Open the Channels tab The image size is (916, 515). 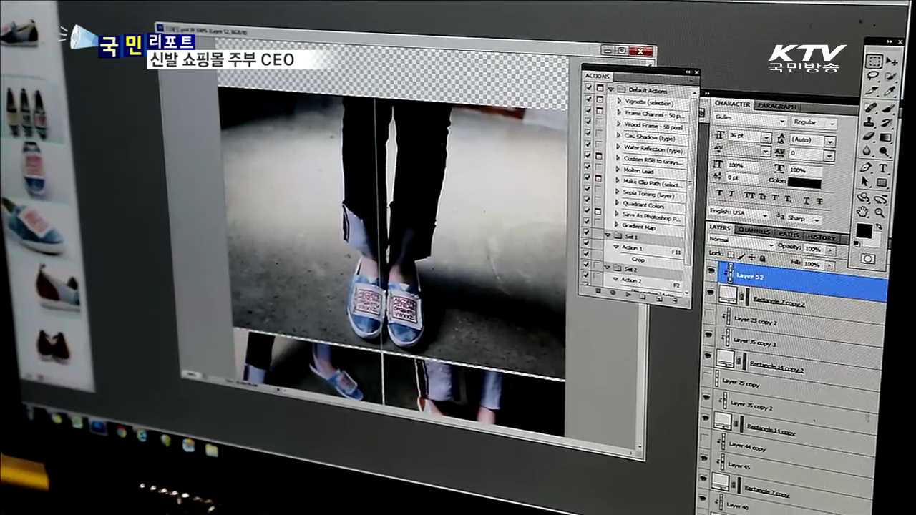(x=753, y=232)
